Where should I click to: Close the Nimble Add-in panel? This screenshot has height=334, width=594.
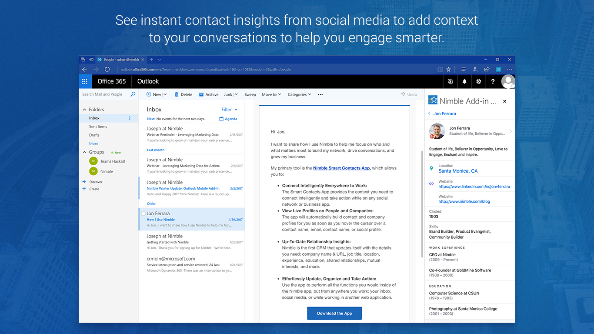[x=505, y=101]
